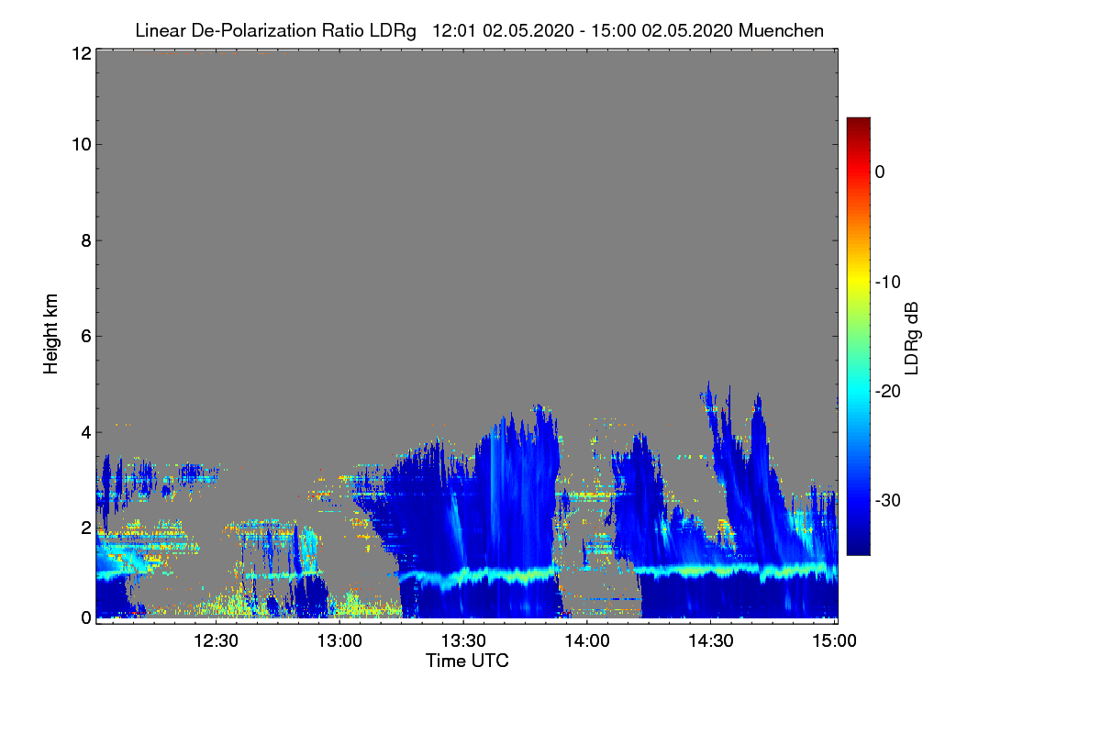Click the 12 km height tick label
The width and height of the screenshot is (1101, 734).
click(x=80, y=53)
